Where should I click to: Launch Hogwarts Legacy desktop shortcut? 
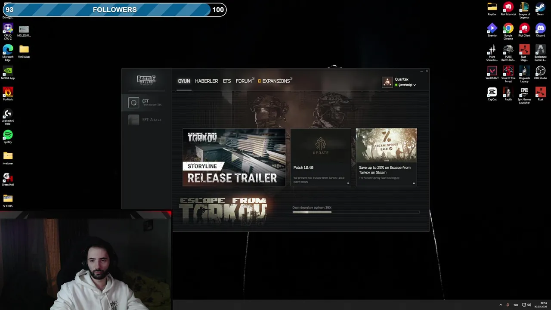[x=524, y=74]
